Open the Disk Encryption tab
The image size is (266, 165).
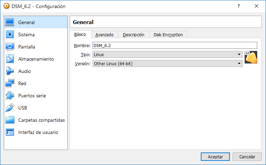pyautogui.click(x=168, y=35)
